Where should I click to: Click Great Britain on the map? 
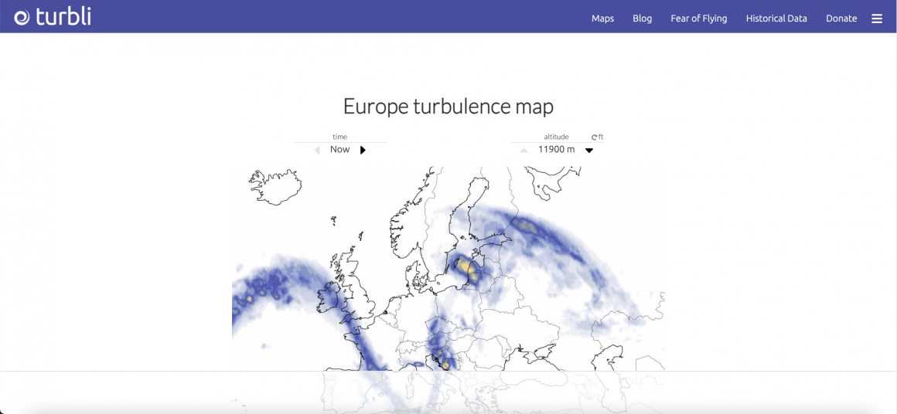pos(357,278)
